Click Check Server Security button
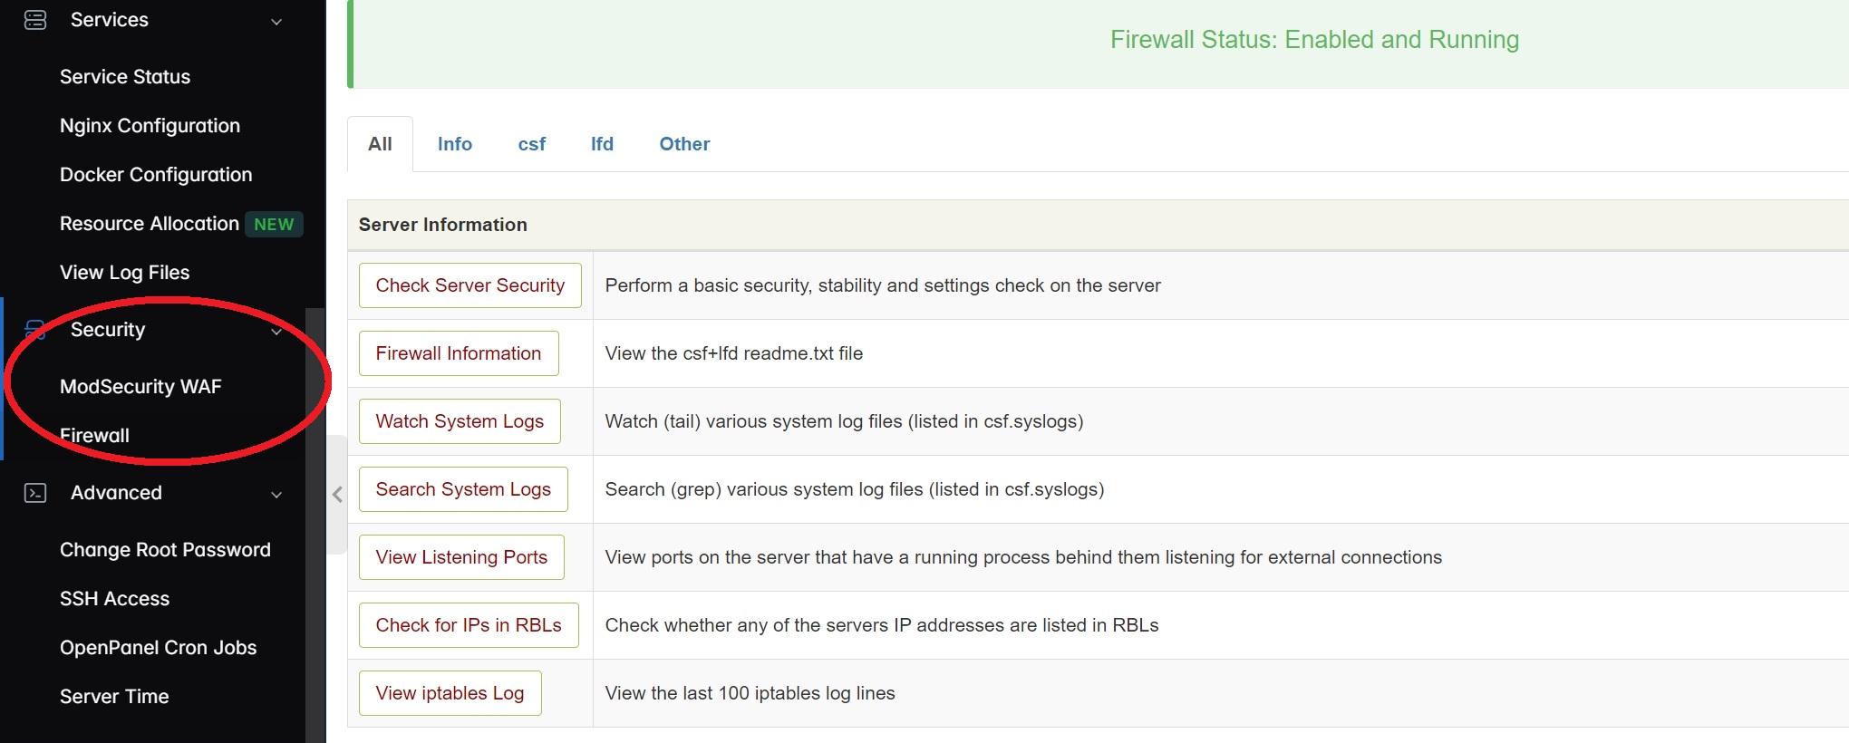 click(x=470, y=285)
